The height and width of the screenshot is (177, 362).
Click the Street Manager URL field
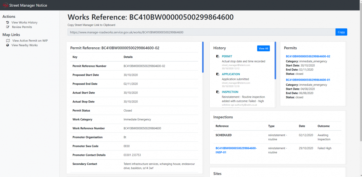tap(201, 32)
